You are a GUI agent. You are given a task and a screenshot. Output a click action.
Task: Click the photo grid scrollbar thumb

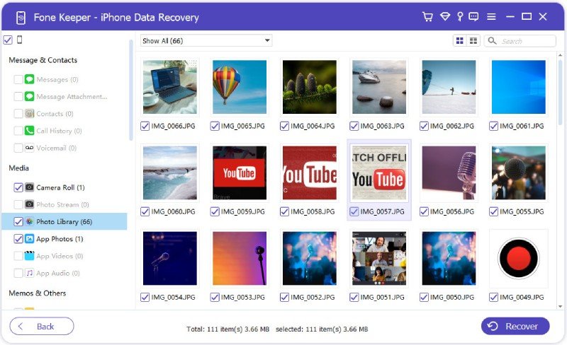560,93
